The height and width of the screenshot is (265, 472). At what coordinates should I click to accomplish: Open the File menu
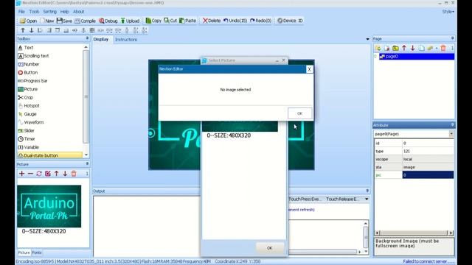click(x=21, y=12)
